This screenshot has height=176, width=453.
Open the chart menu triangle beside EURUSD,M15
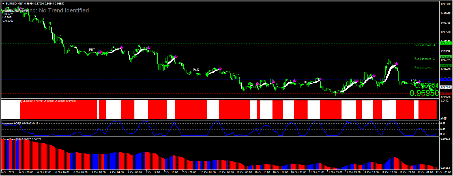(3, 4)
